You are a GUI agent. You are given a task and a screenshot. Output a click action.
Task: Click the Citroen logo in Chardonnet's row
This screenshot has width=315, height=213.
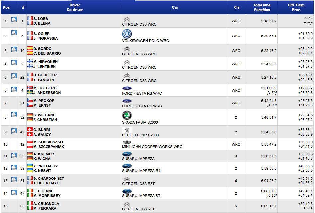127,179
